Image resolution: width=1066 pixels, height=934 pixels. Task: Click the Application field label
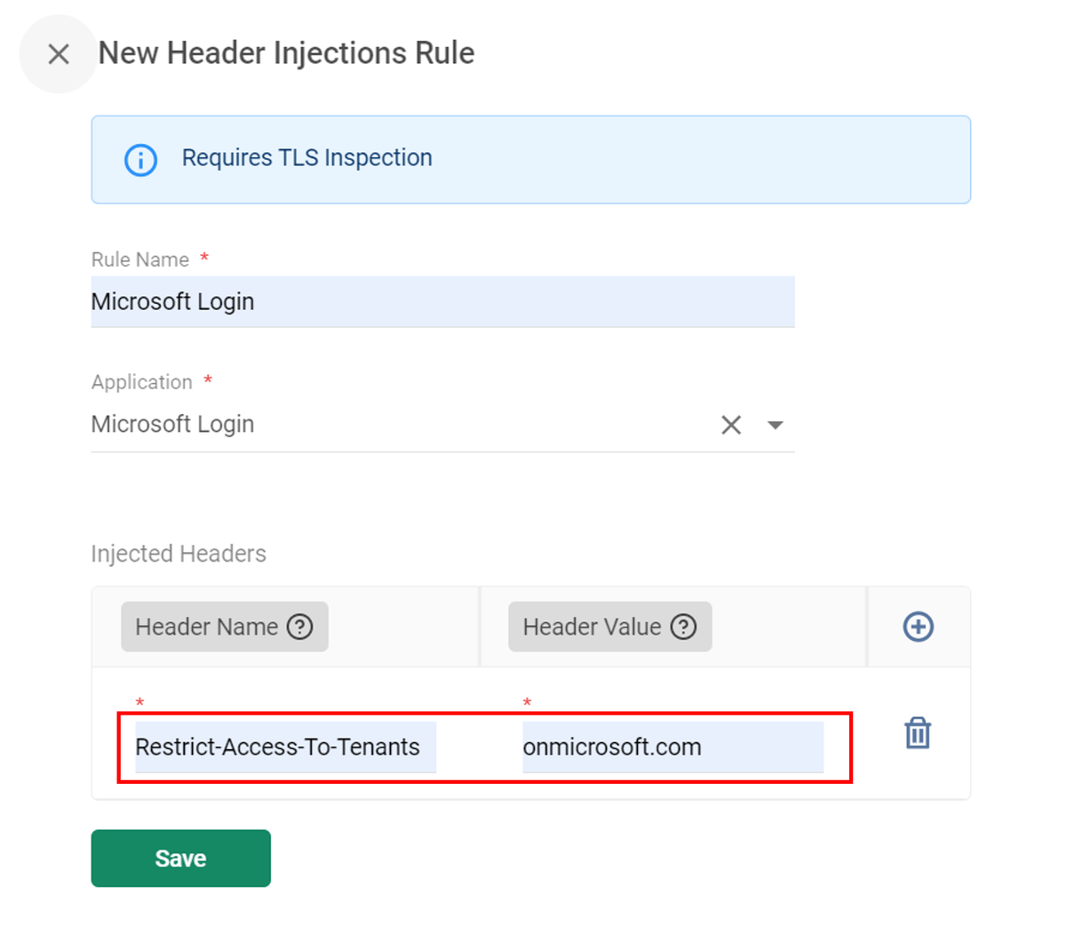(x=142, y=382)
